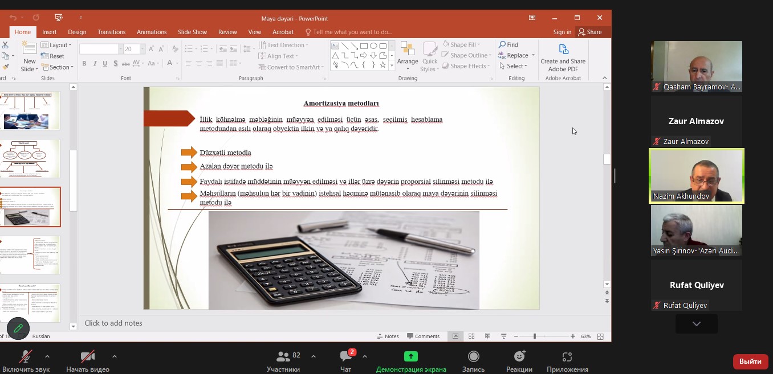Click the red Выйти (Leave) button
This screenshot has height=374, width=773.
(x=750, y=361)
